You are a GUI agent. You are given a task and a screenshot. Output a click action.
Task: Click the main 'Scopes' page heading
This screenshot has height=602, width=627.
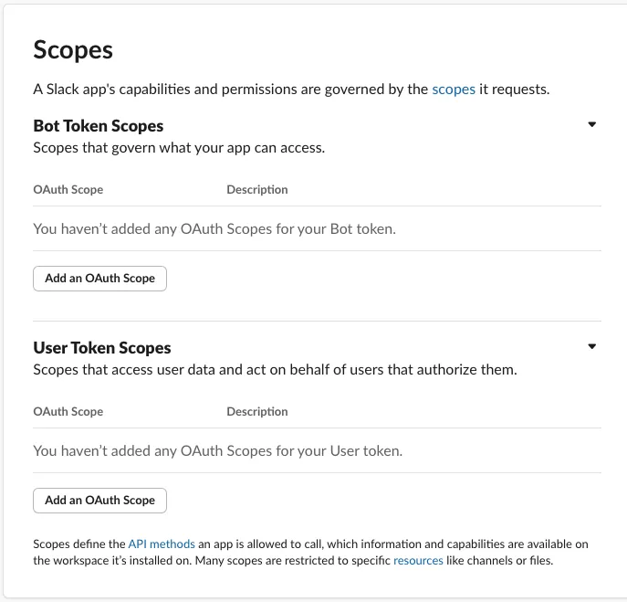[73, 49]
